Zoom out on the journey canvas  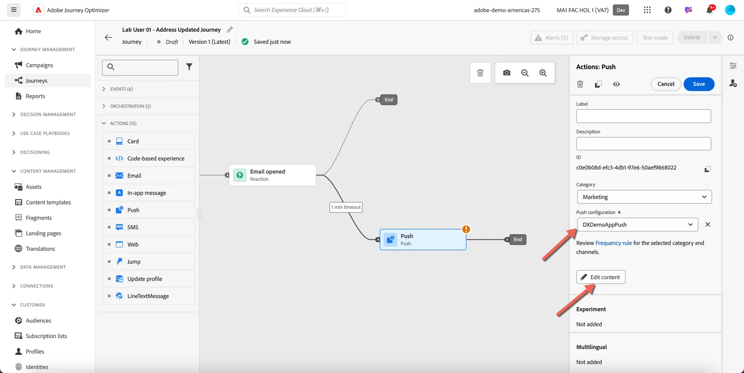point(525,73)
